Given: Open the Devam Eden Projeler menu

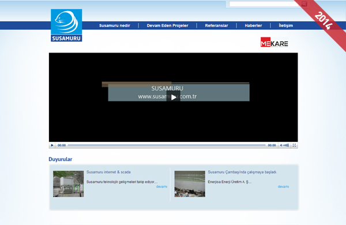Looking at the screenshot, I should [167, 25].
